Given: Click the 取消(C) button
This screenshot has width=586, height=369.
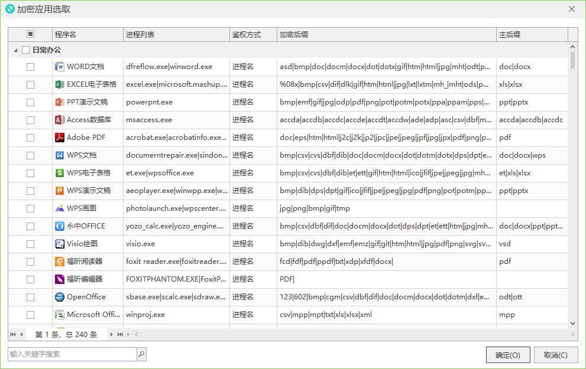Looking at the screenshot, I should click(556, 355).
